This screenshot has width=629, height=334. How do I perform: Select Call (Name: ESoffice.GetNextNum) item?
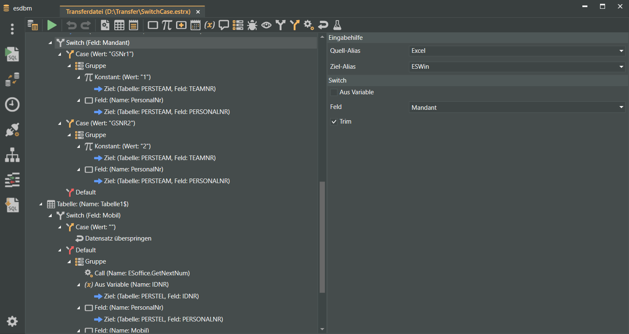click(142, 273)
